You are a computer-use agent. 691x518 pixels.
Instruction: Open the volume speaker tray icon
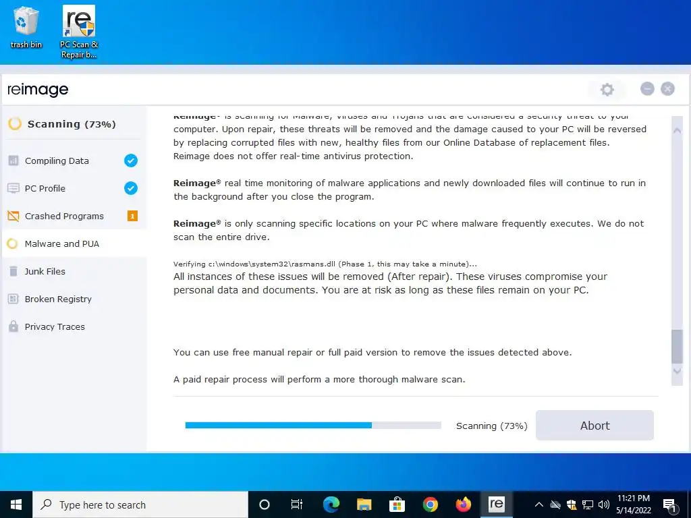604,505
